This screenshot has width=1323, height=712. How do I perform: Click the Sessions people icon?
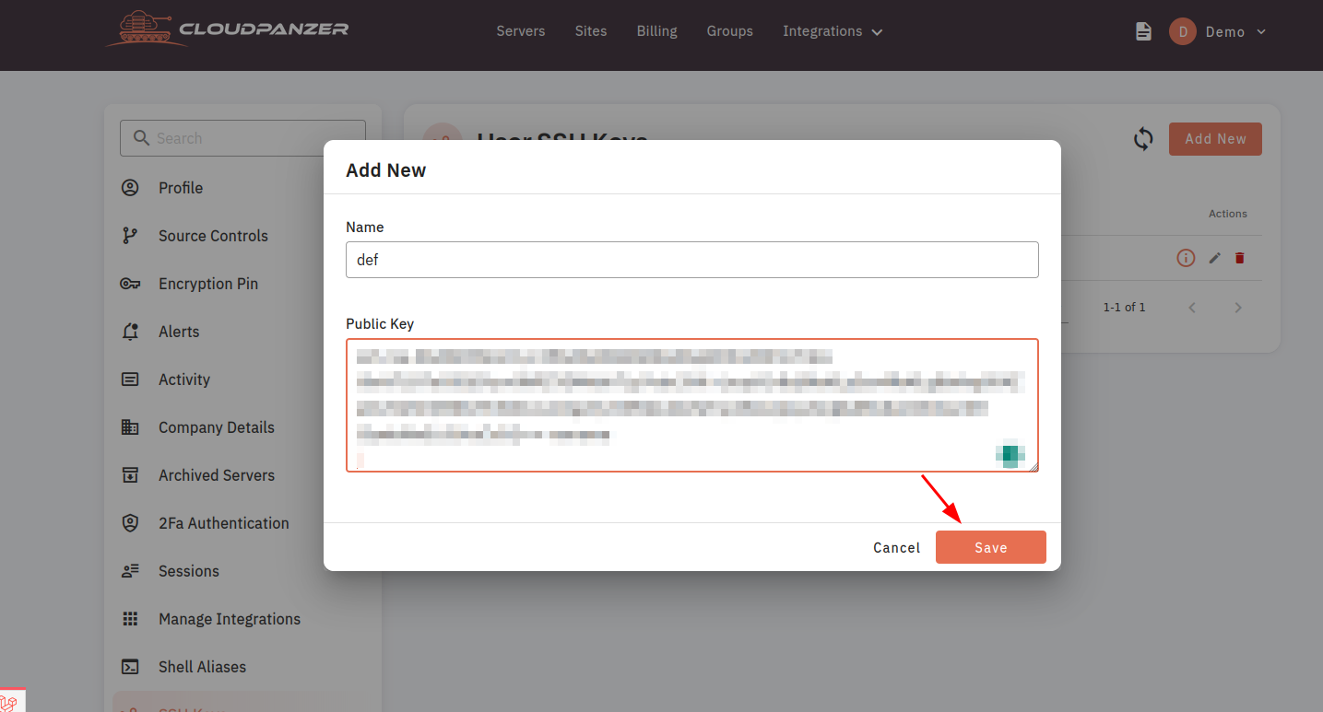pyautogui.click(x=130, y=571)
